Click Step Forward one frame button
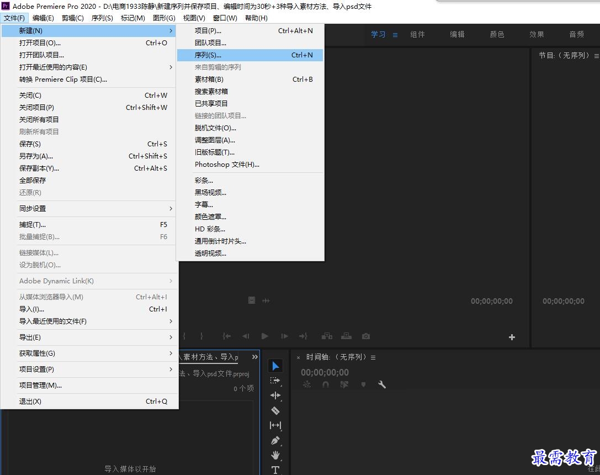Viewport: 600px width, 475px height. (284, 336)
